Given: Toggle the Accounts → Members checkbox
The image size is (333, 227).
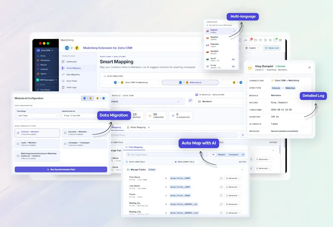Looking at the screenshot, I should pos(65,133).
